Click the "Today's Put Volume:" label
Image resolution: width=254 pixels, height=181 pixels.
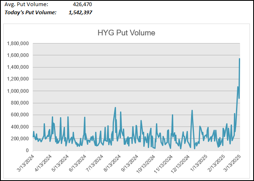[x=31, y=13]
